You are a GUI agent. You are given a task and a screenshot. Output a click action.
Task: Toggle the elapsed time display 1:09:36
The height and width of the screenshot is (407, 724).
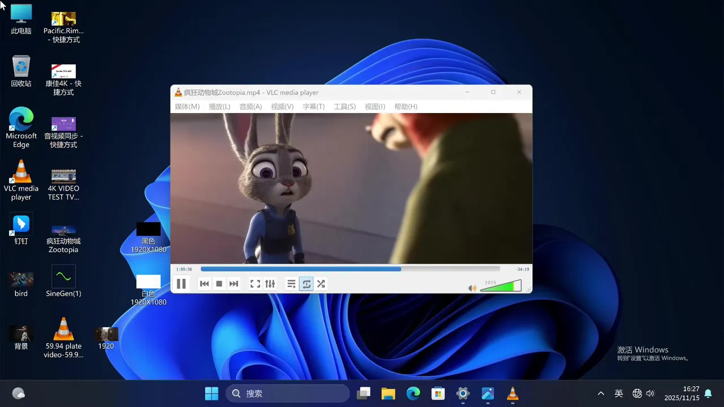coord(184,269)
